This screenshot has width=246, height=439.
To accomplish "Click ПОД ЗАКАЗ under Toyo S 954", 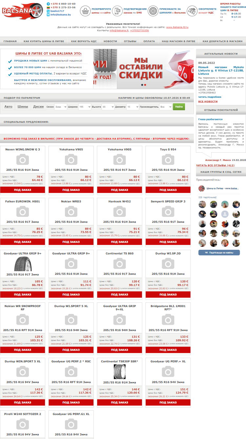I will [168, 190].
